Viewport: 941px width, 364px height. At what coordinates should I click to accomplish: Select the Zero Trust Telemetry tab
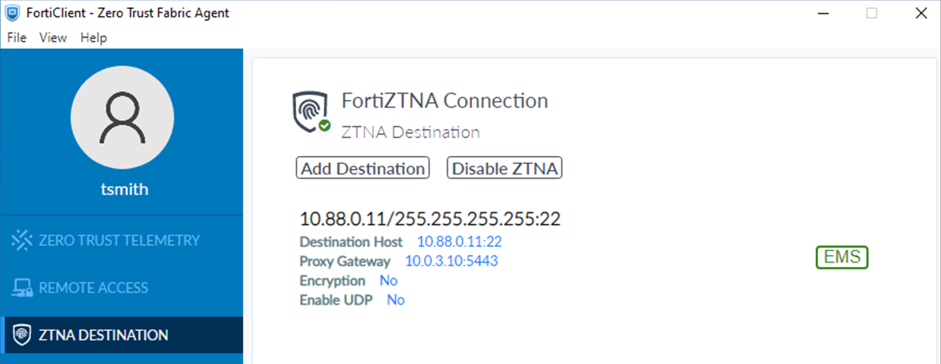click(119, 241)
